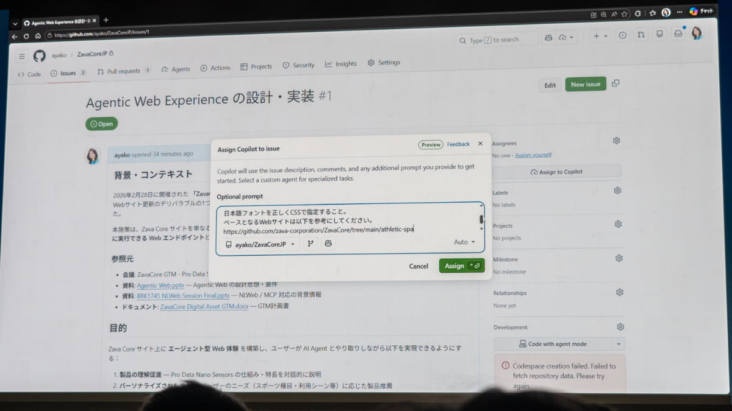The image size is (732, 411).
Task: Open the repository Projects tab
Action: 256,67
